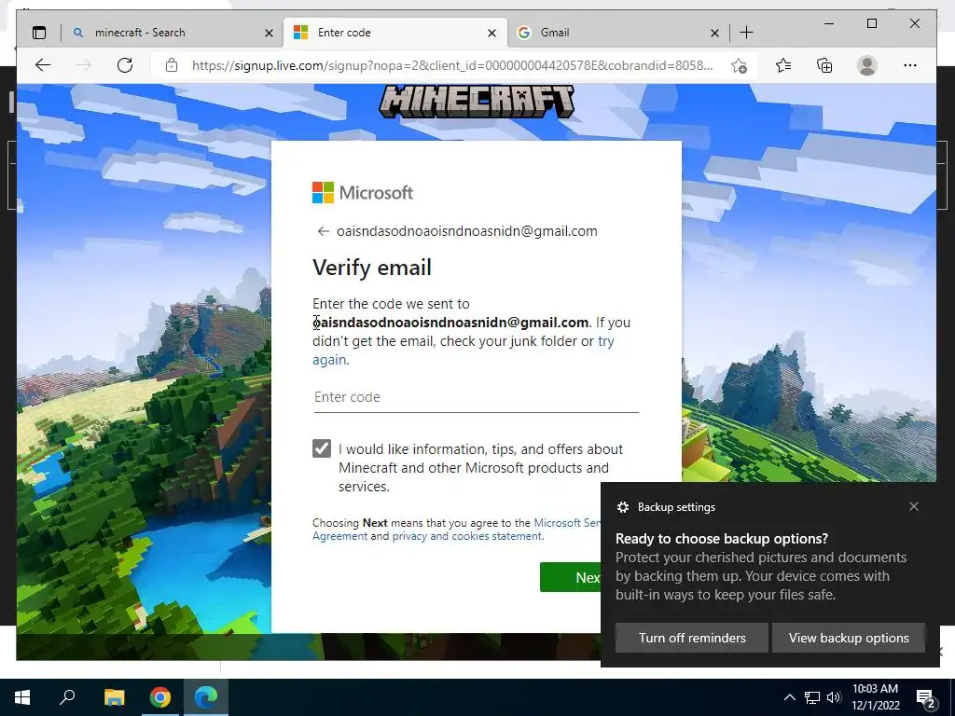
Task: Open a new browser tab
Action: pos(746,33)
